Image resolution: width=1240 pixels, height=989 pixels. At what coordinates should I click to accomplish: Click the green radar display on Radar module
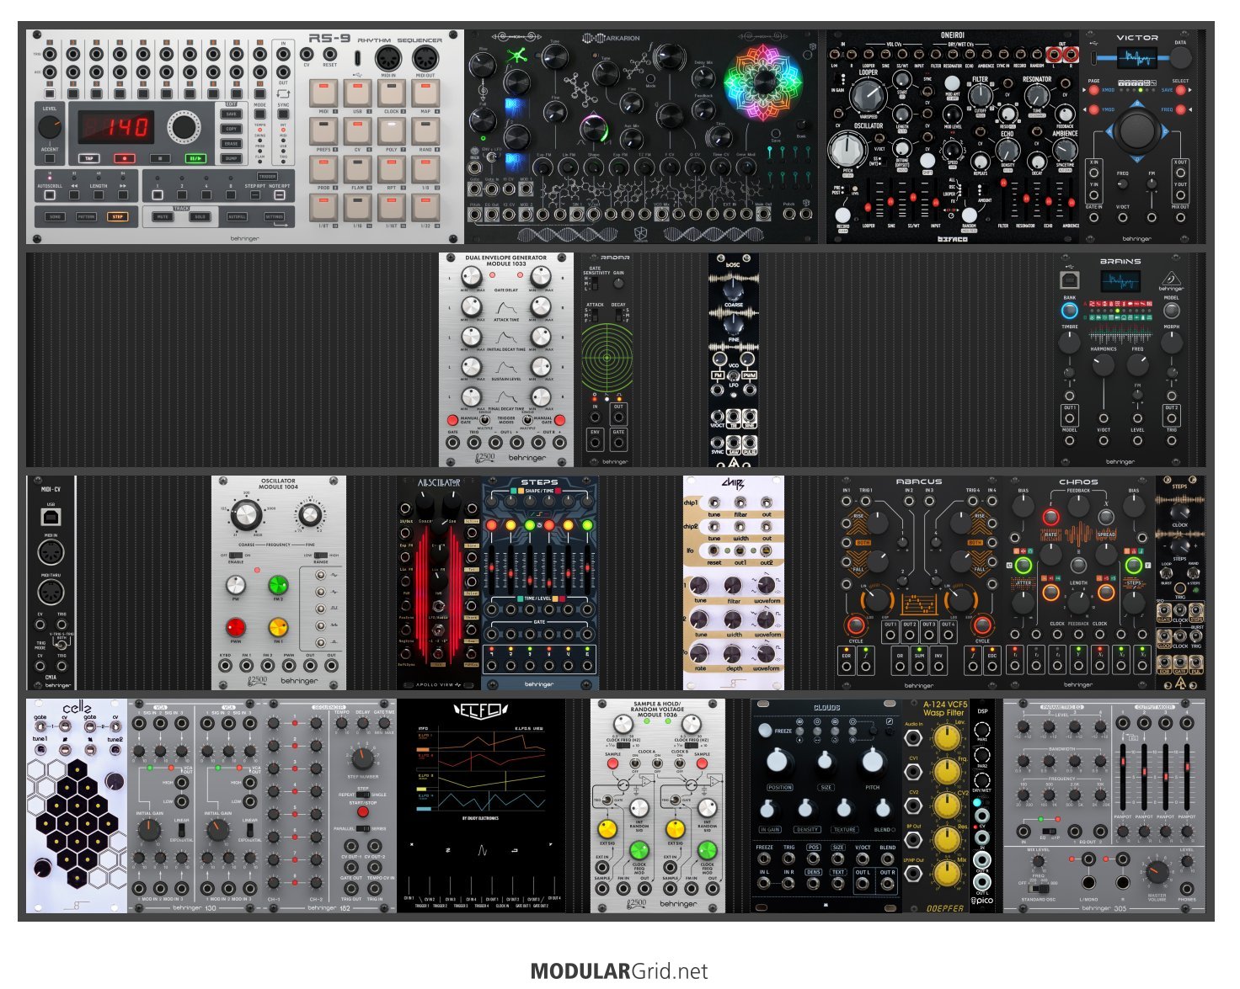click(607, 357)
